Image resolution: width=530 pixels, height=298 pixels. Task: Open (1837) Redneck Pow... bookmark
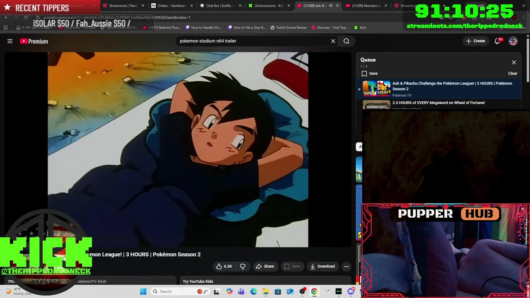click(x=162, y=28)
